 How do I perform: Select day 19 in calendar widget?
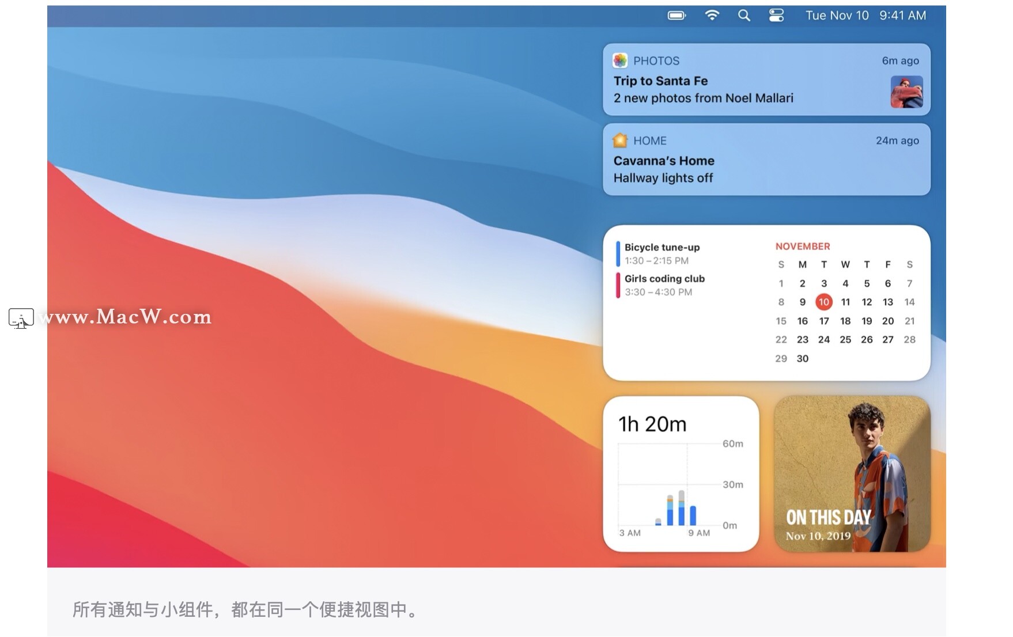(867, 321)
